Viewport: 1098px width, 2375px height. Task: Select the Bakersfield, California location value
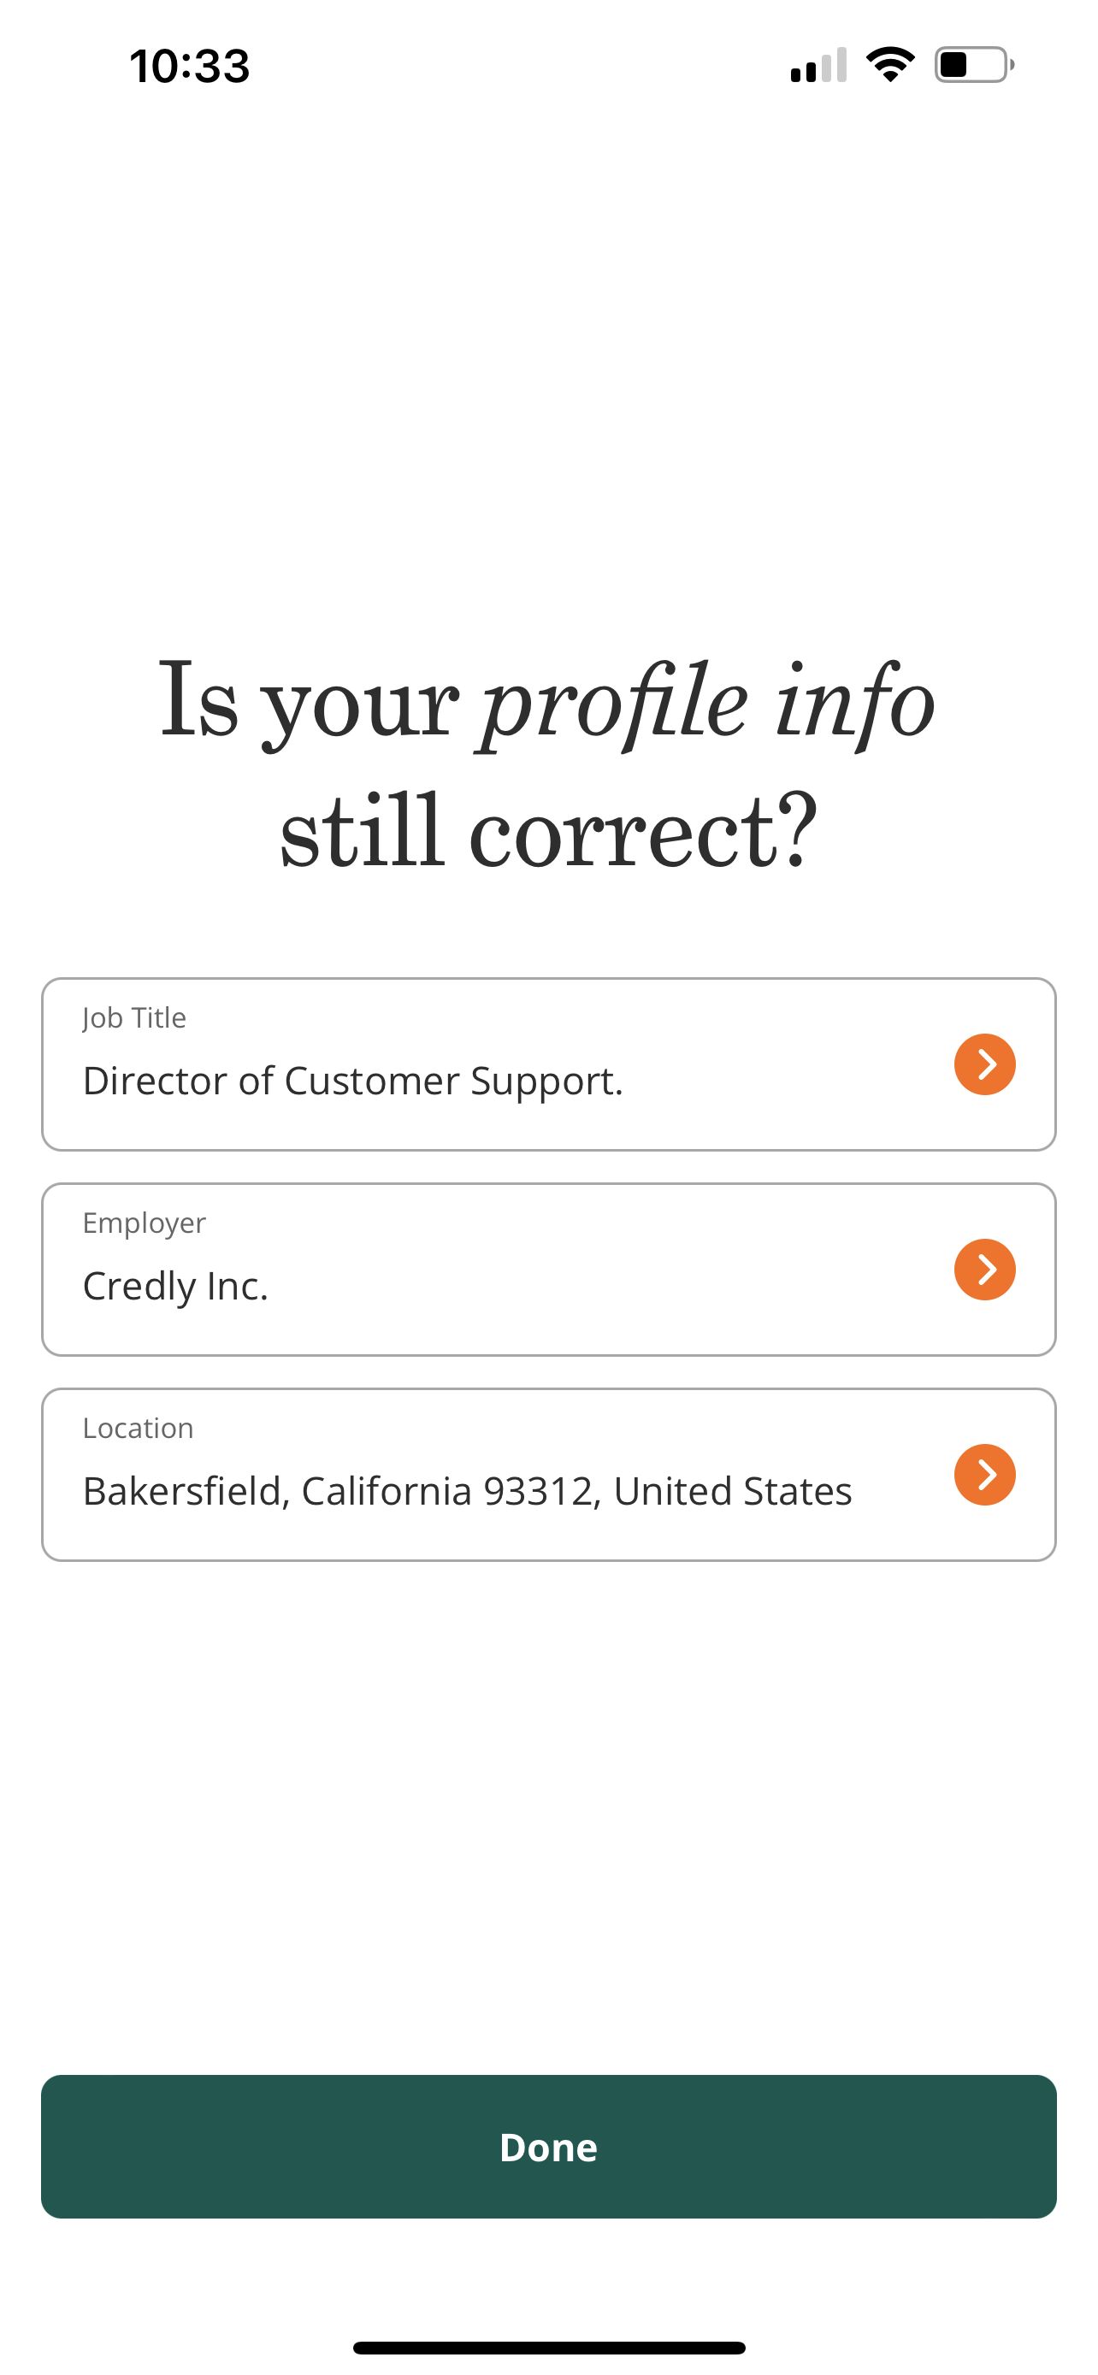click(467, 1491)
